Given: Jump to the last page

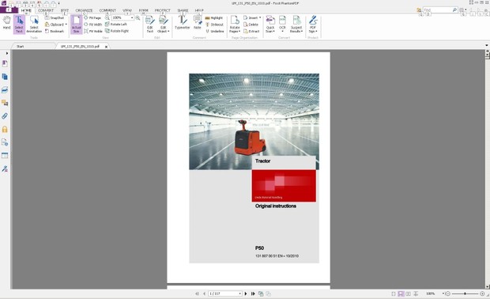Looking at the screenshot, I should tap(253, 293).
